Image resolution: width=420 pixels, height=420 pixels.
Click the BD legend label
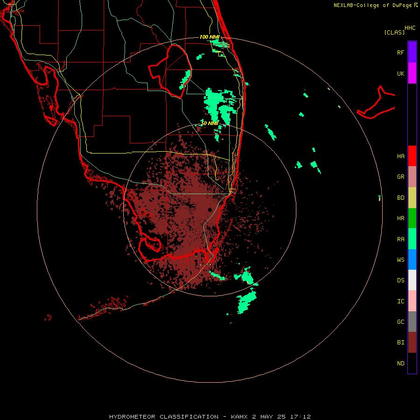pyautogui.click(x=400, y=198)
